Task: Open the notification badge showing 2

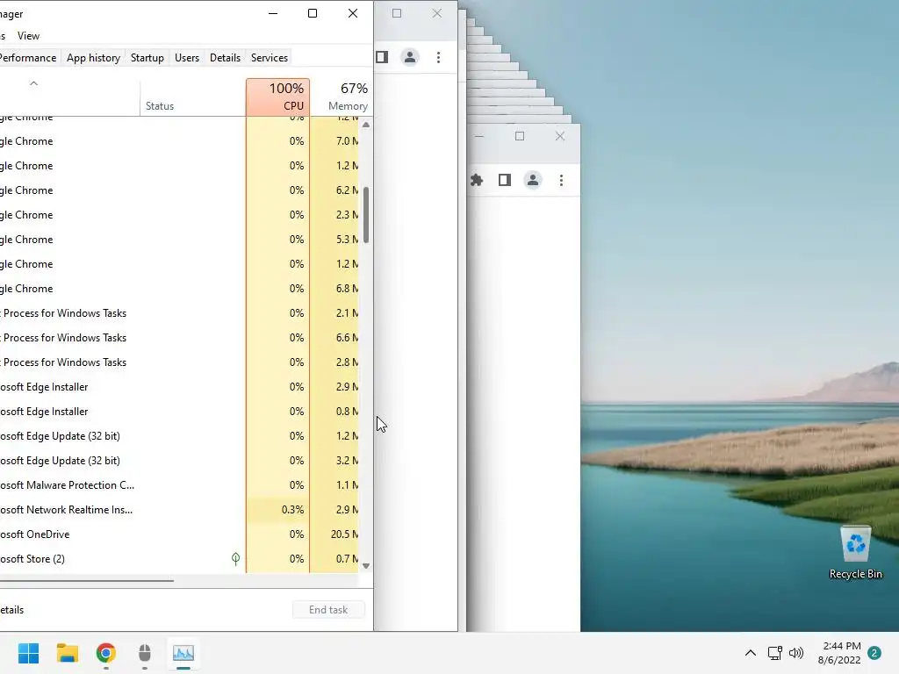Action: pyautogui.click(x=874, y=653)
